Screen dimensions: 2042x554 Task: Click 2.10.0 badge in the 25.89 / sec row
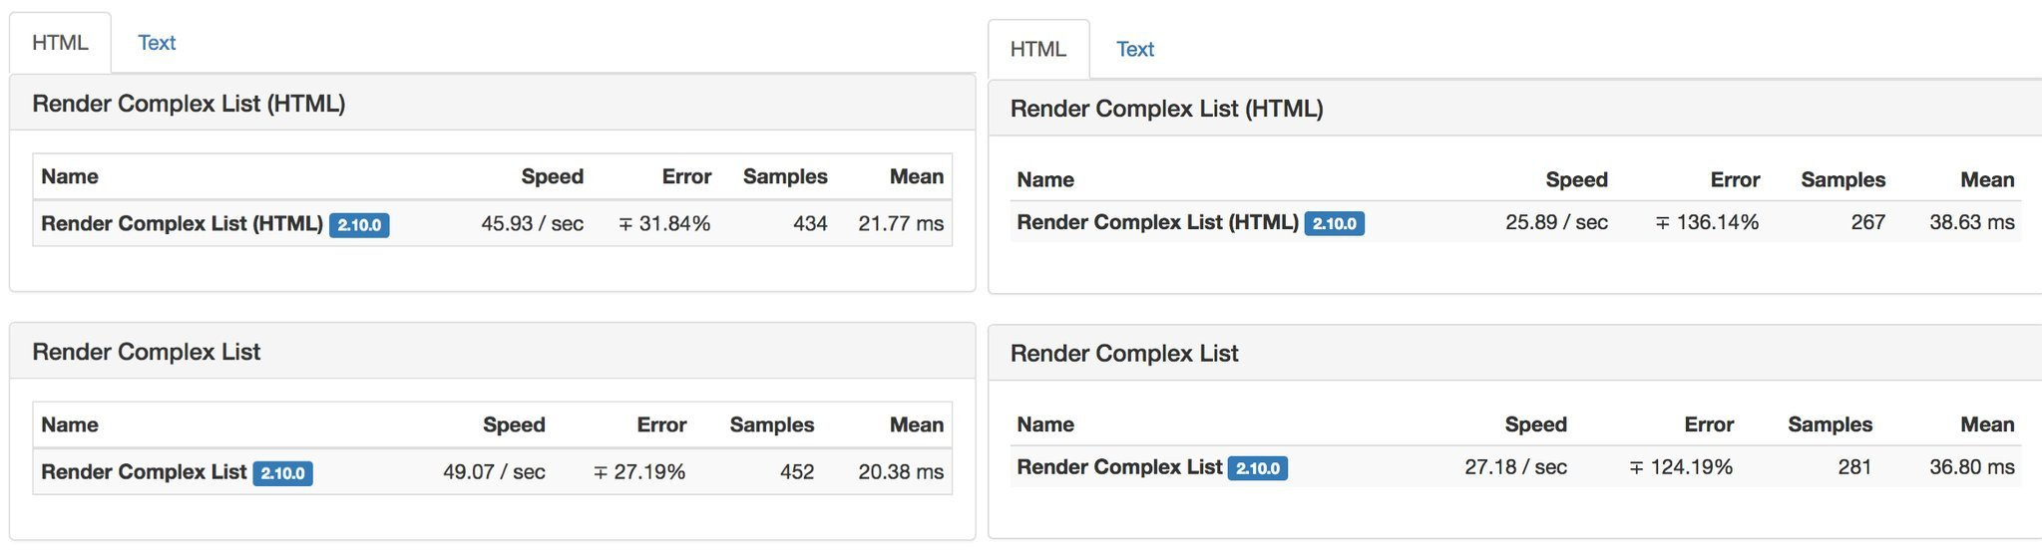(x=1334, y=223)
